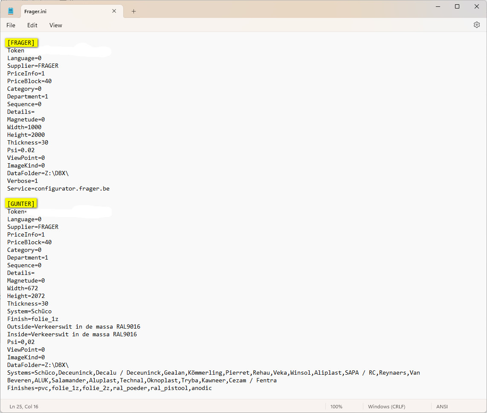Click the Notepad app icon in title bar
Image resolution: width=487 pixels, height=413 pixels.
(11, 11)
